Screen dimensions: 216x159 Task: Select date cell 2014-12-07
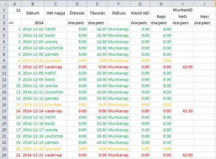point(33,67)
